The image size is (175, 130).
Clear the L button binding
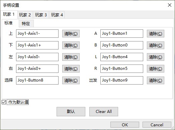point(156,57)
